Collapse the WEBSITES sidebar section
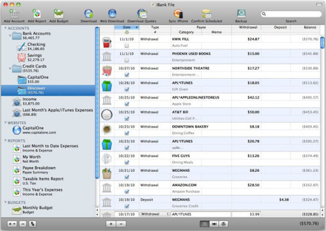 click(x=5, y=122)
